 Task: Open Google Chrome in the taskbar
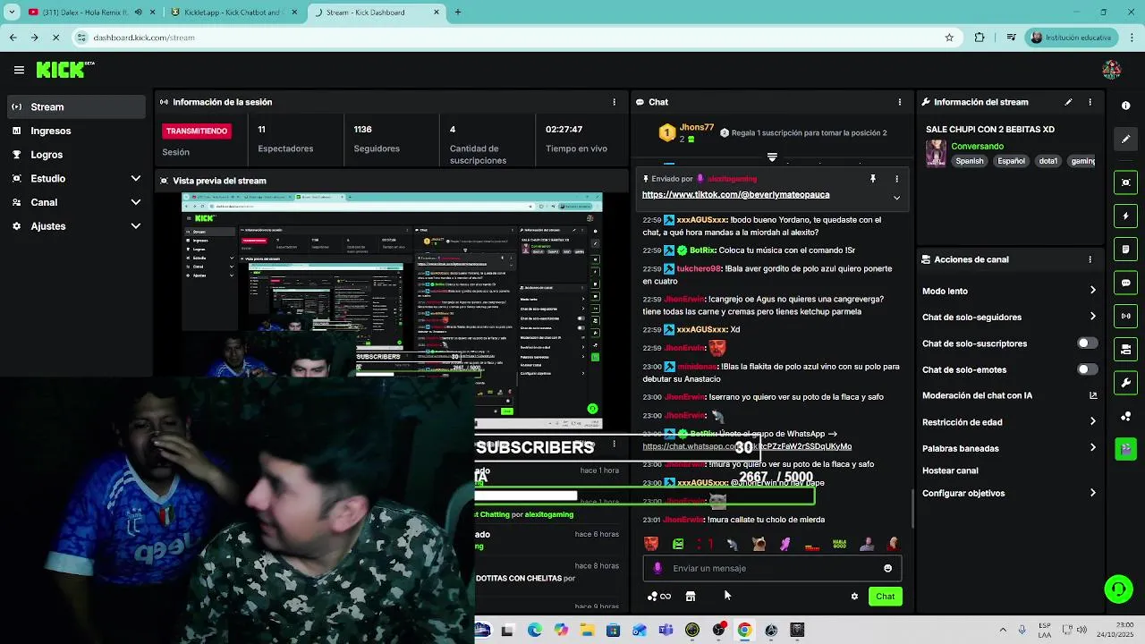(744, 630)
